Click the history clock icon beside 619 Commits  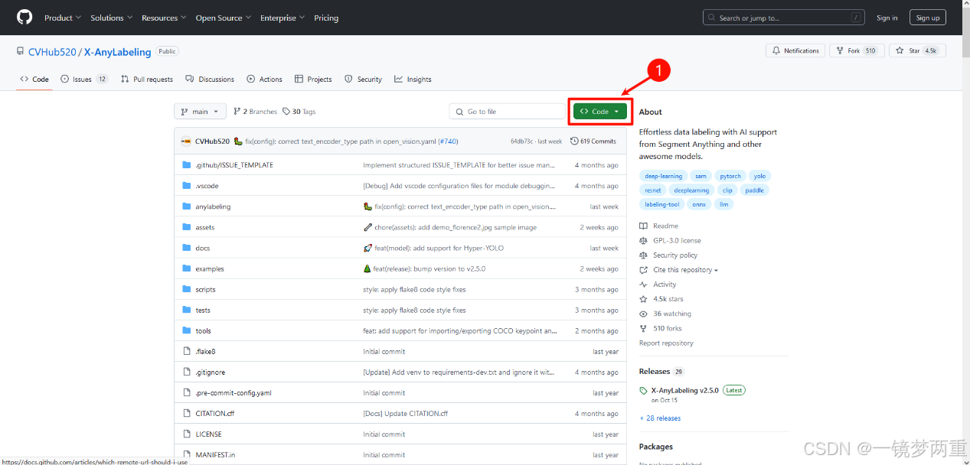point(574,141)
